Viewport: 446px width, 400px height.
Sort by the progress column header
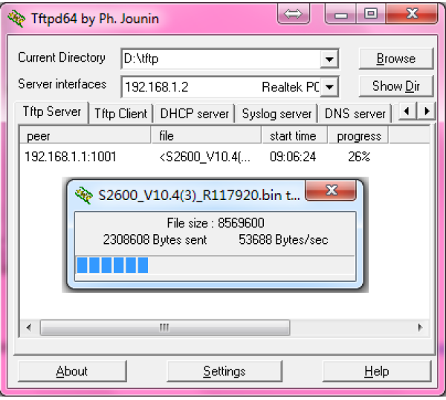pyautogui.click(x=358, y=136)
